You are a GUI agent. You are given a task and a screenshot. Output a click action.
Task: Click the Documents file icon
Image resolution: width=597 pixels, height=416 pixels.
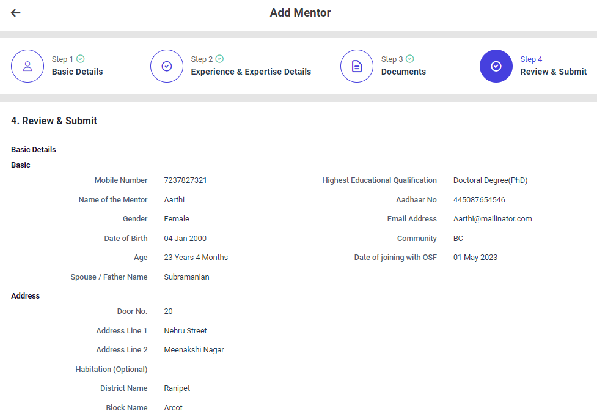coord(357,66)
